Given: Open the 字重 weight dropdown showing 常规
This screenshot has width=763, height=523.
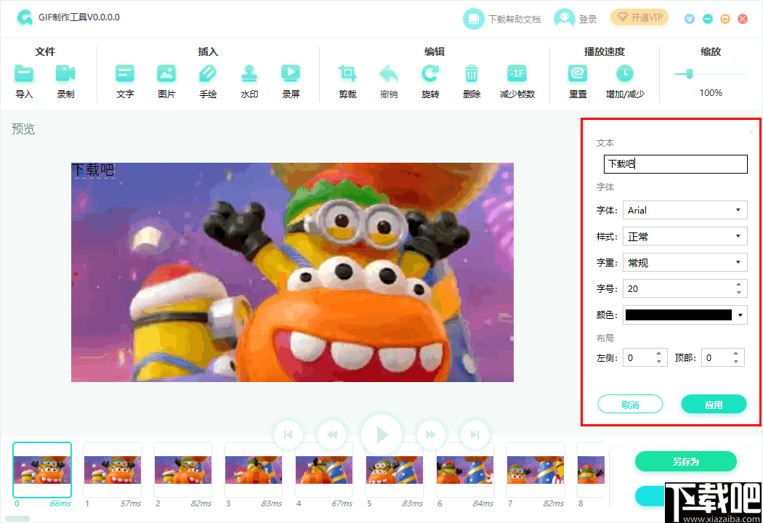Looking at the screenshot, I should point(685,263).
